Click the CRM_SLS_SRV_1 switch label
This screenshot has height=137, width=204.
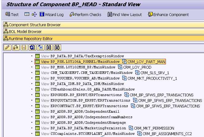(155, 73)
